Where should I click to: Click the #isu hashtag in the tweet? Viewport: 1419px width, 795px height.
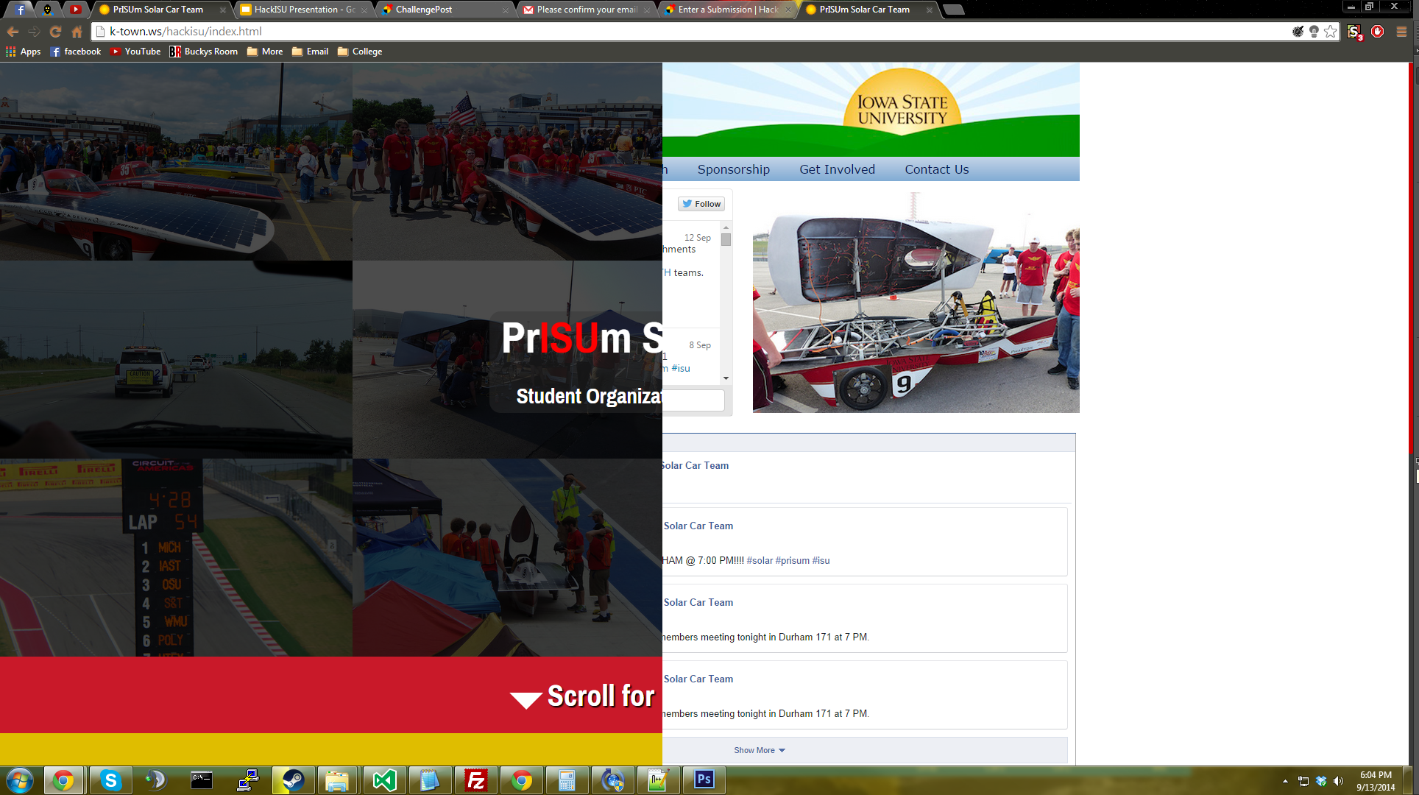pyautogui.click(x=681, y=368)
